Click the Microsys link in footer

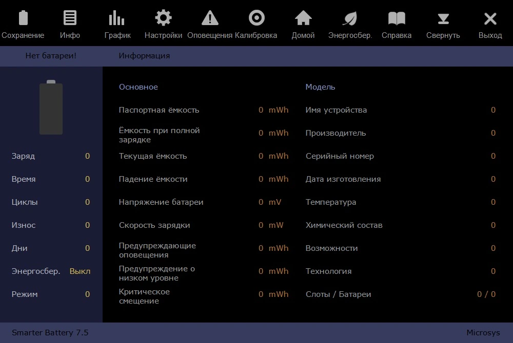click(483, 333)
